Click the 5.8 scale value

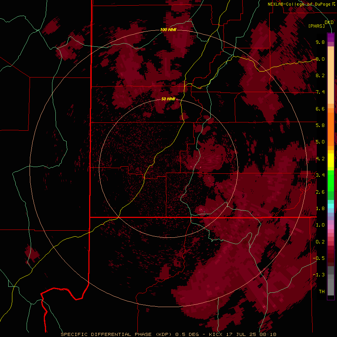[x=320, y=125]
